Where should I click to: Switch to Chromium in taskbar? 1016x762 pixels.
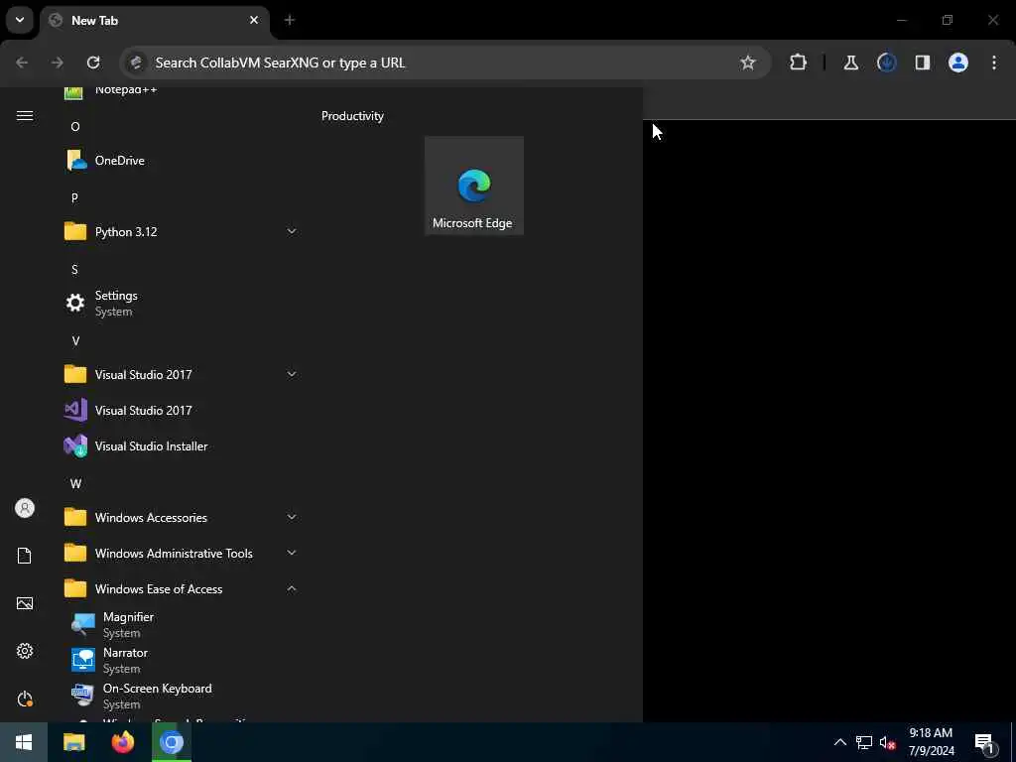pyautogui.click(x=171, y=742)
